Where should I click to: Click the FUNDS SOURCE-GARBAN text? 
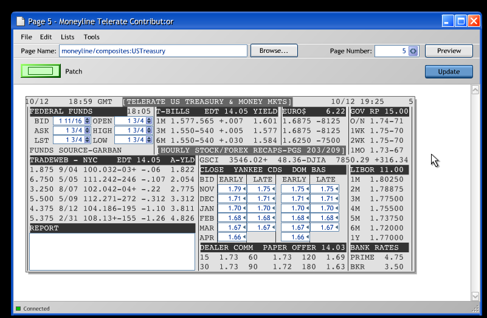tap(75, 150)
